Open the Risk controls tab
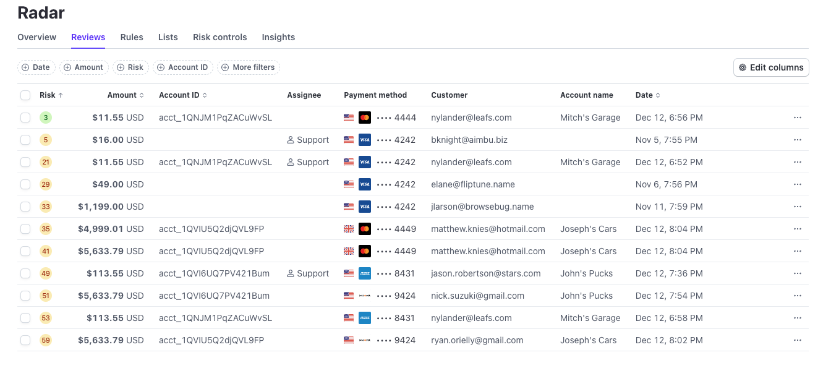Image resolution: width=831 pixels, height=368 pixels. 220,37
